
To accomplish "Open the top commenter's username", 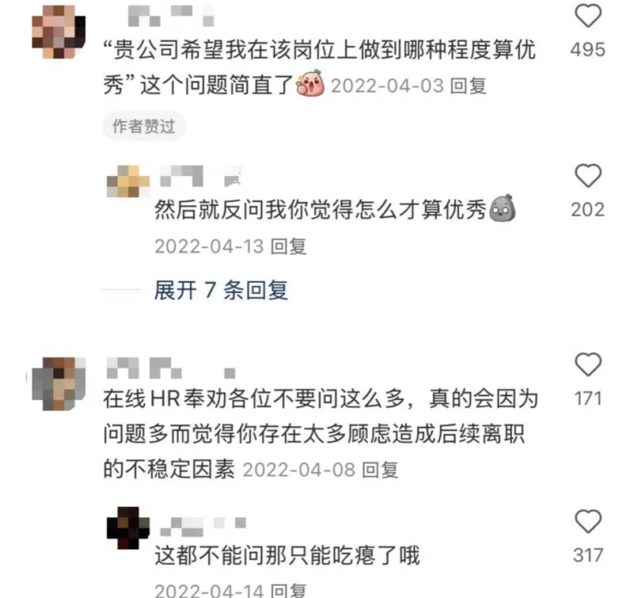I will click(x=171, y=16).
